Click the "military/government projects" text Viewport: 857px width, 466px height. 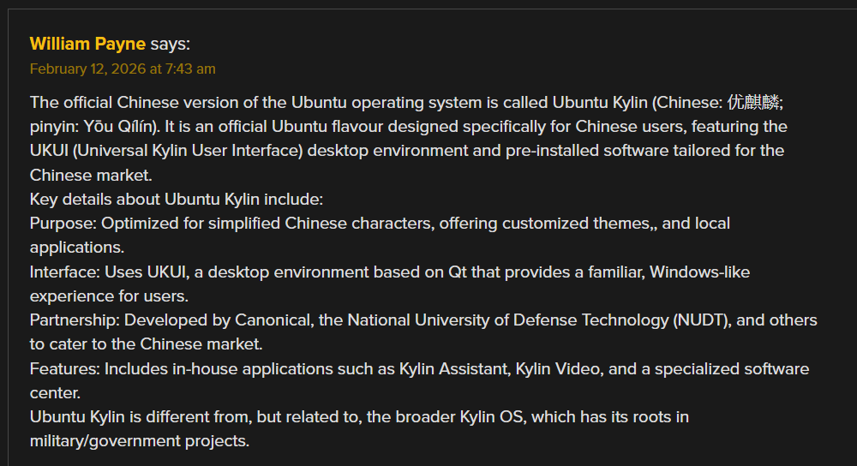pyautogui.click(x=139, y=442)
